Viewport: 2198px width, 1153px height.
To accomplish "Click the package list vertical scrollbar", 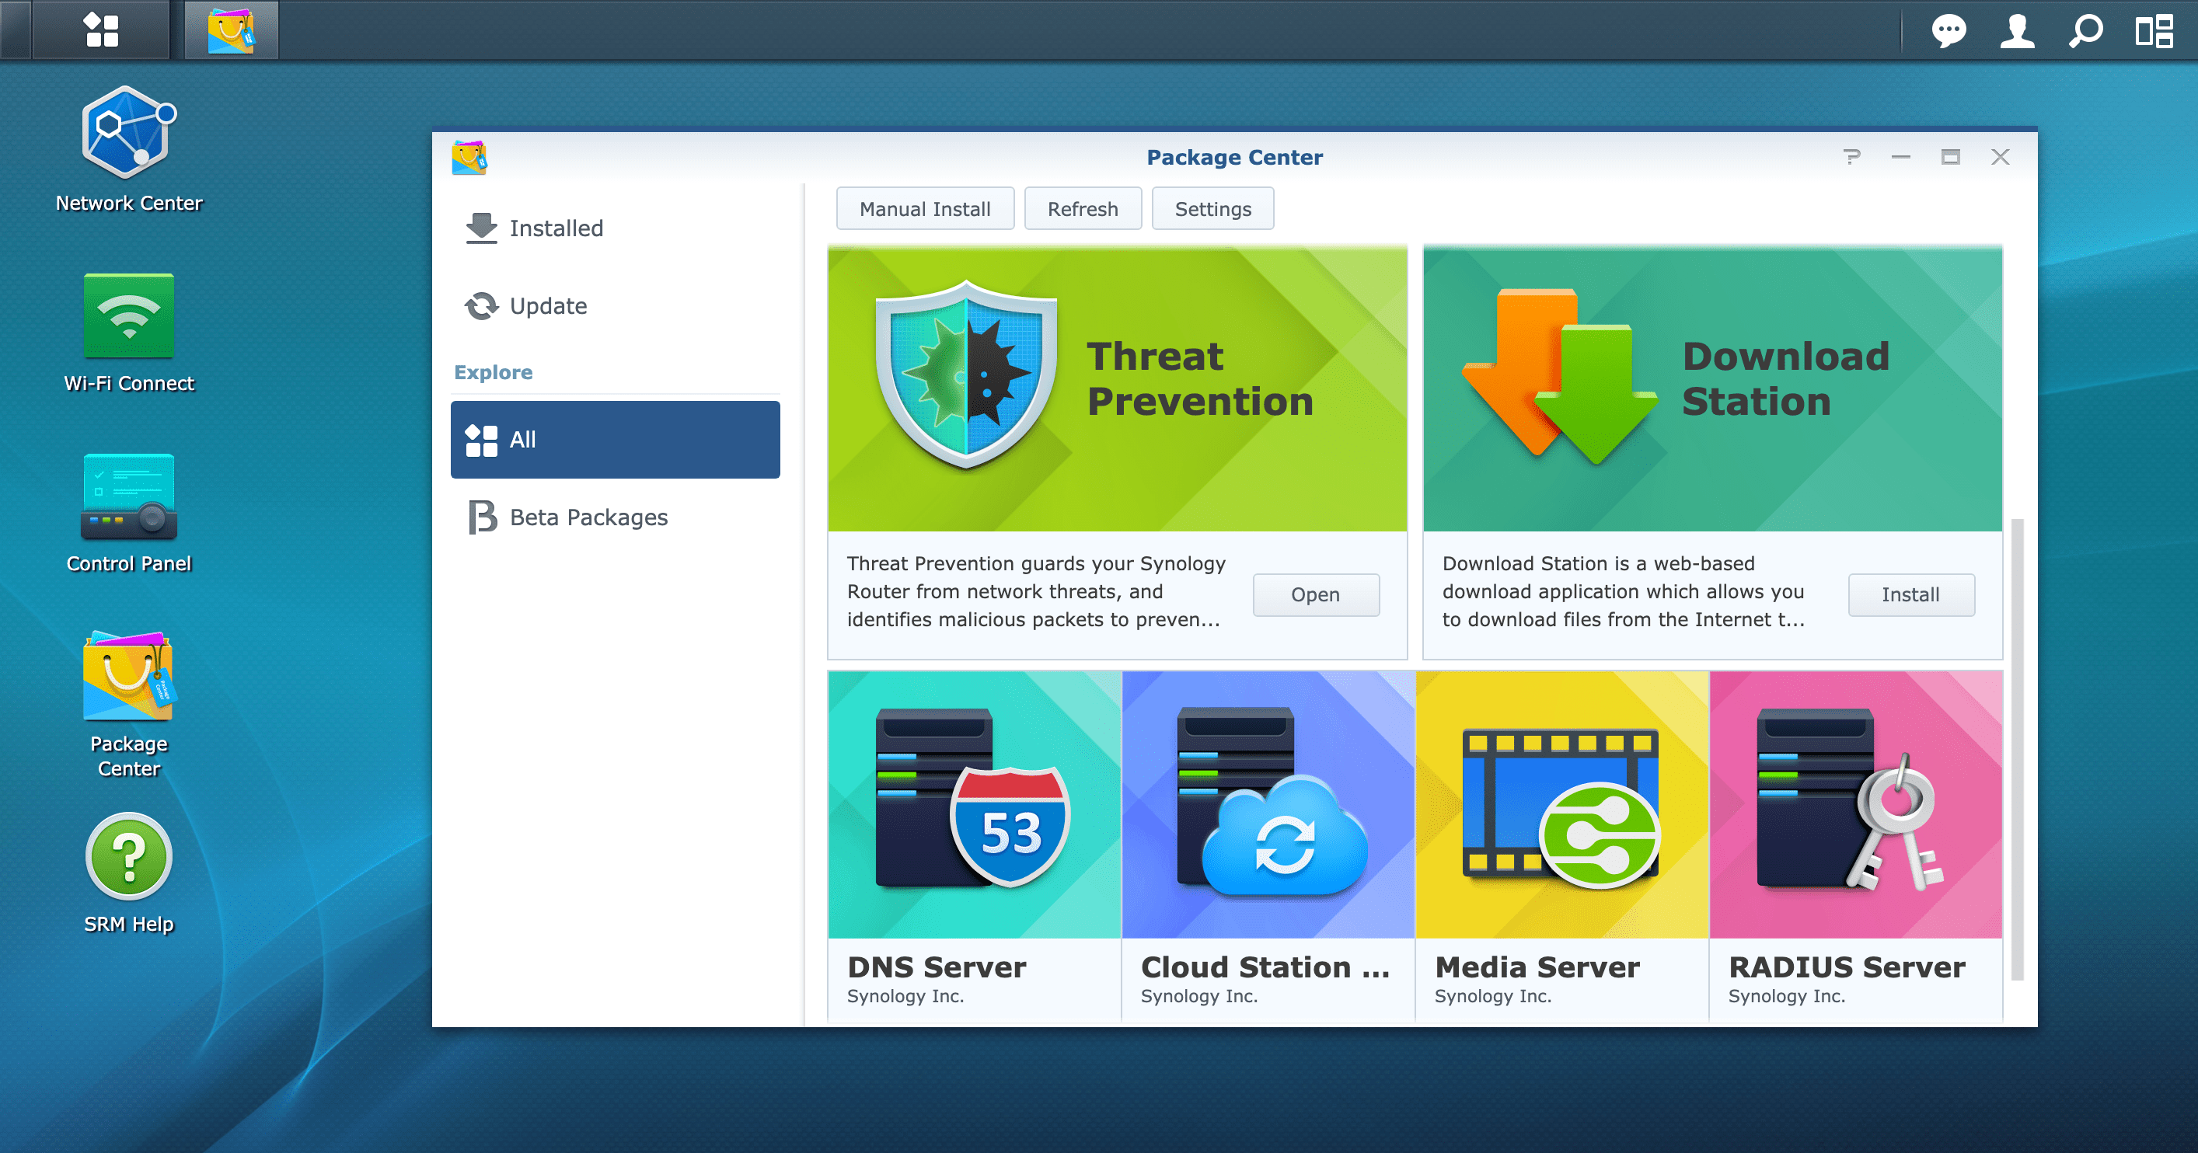I will (x=2017, y=749).
